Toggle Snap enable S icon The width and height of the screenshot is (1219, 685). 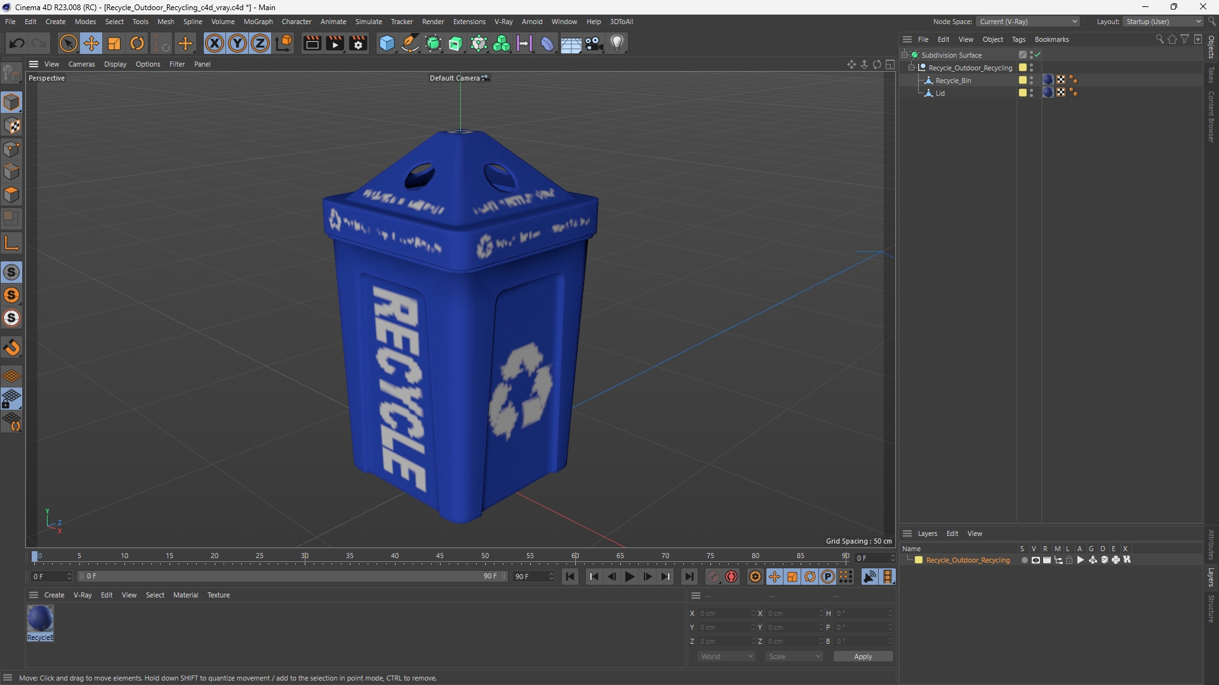pyautogui.click(x=11, y=272)
